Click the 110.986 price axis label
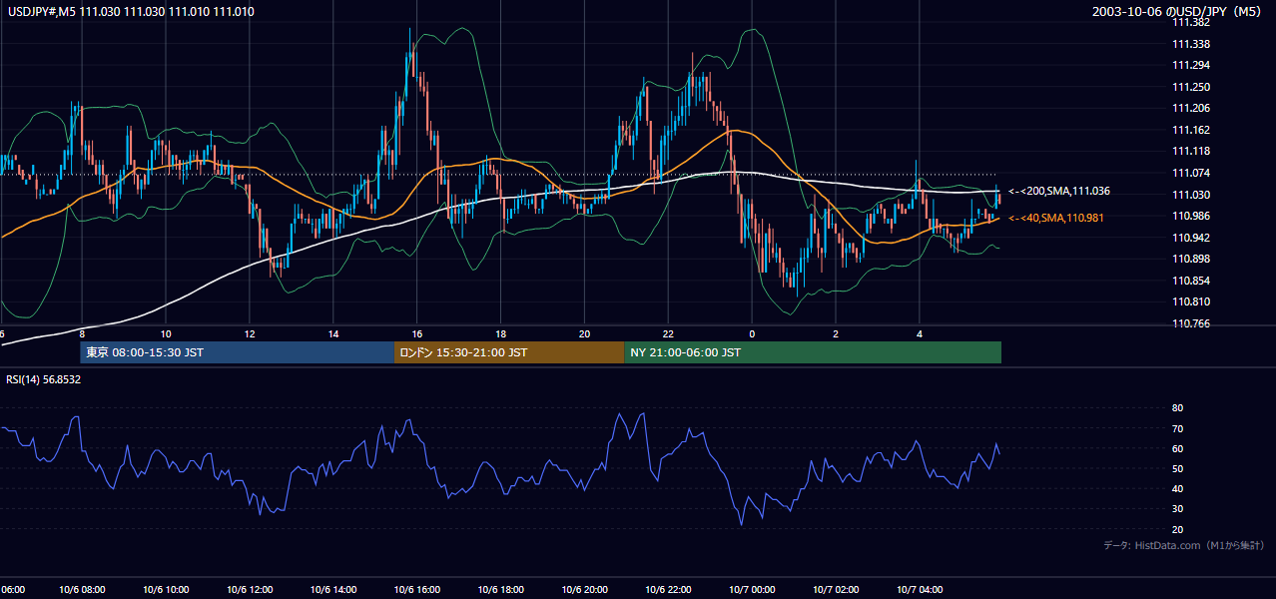 tap(1191, 216)
